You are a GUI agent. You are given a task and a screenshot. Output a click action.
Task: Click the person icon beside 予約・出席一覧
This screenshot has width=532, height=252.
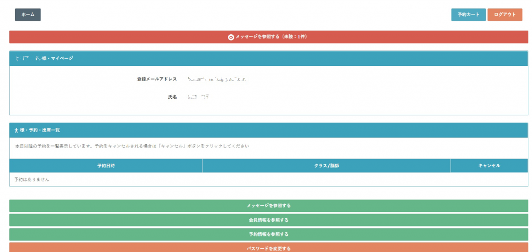[17, 130]
